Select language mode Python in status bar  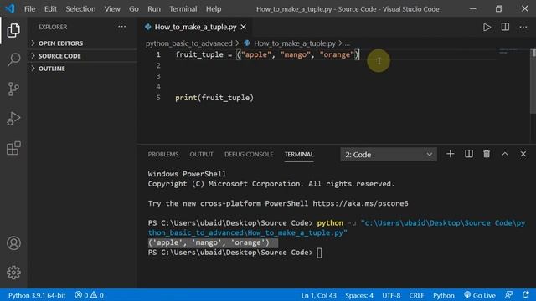pos(444,295)
